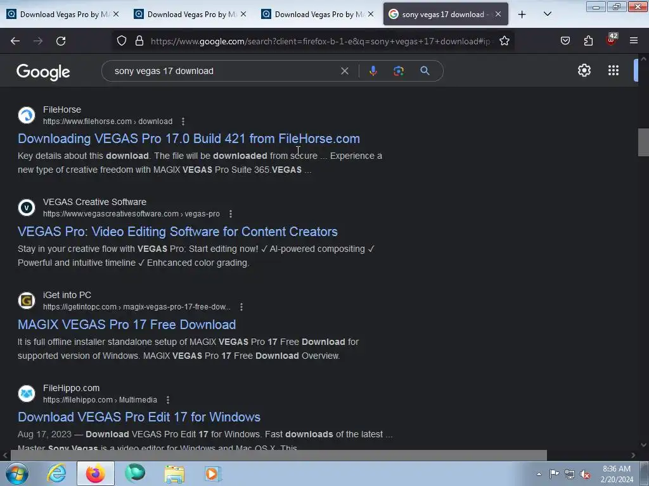The width and height of the screenshot is (649, 486).
Task: Close the sony vegas 17 download tab
Action: coord(498,15)
